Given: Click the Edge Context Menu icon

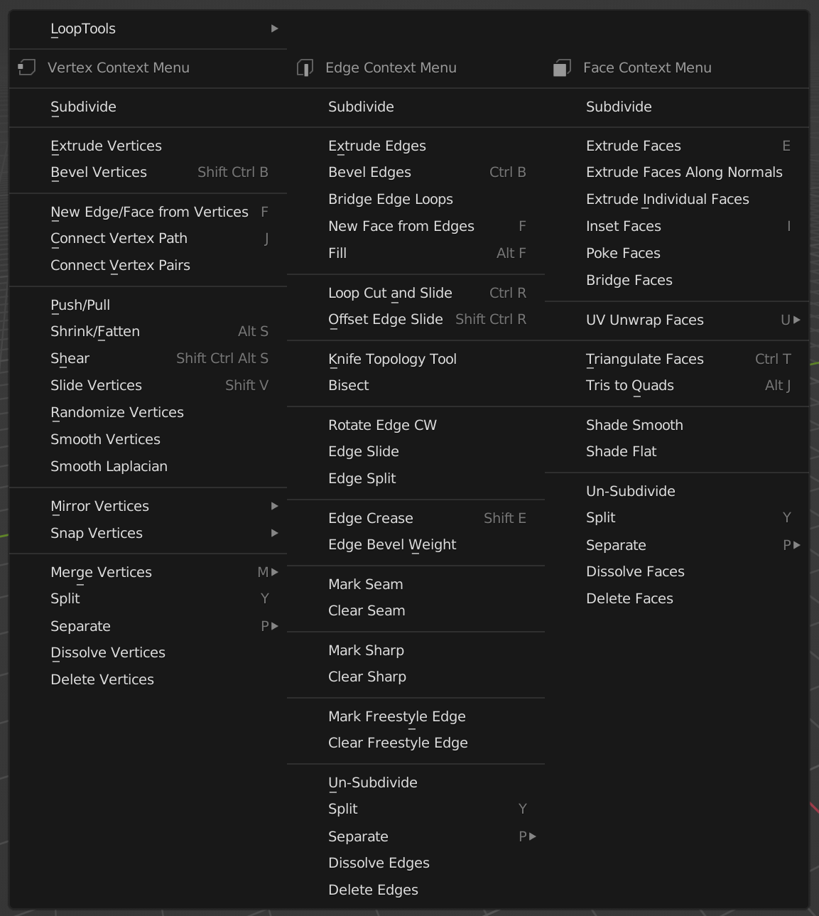Looking at the screenshot, I should coord(305,68).
